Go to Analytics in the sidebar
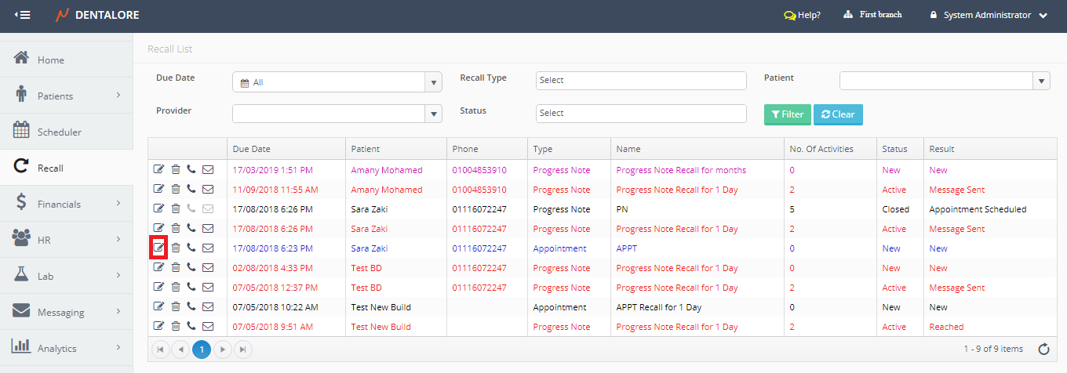The image size is (1067, 373). (56, 348)
